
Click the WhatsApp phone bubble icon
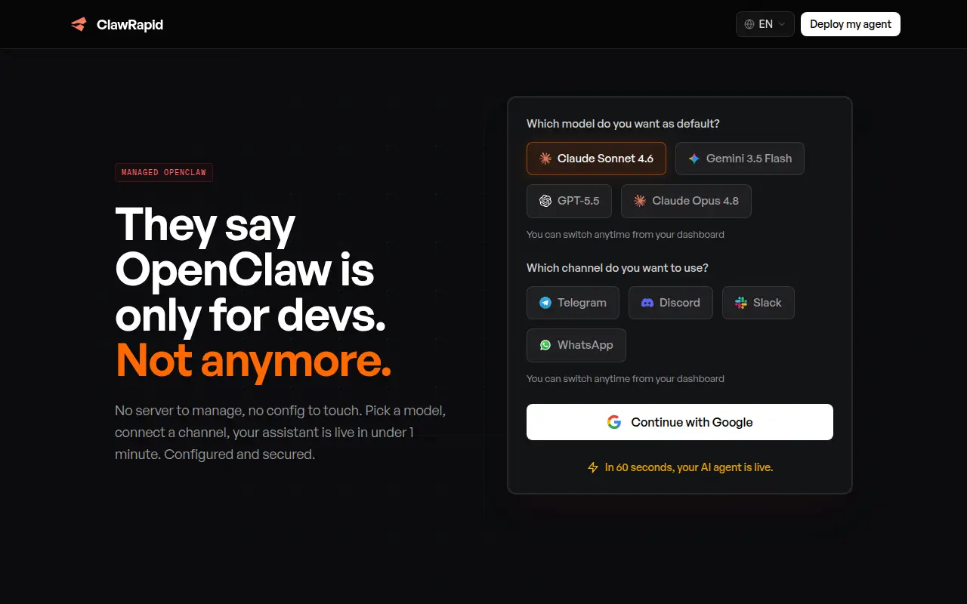[x=545, y=345]
